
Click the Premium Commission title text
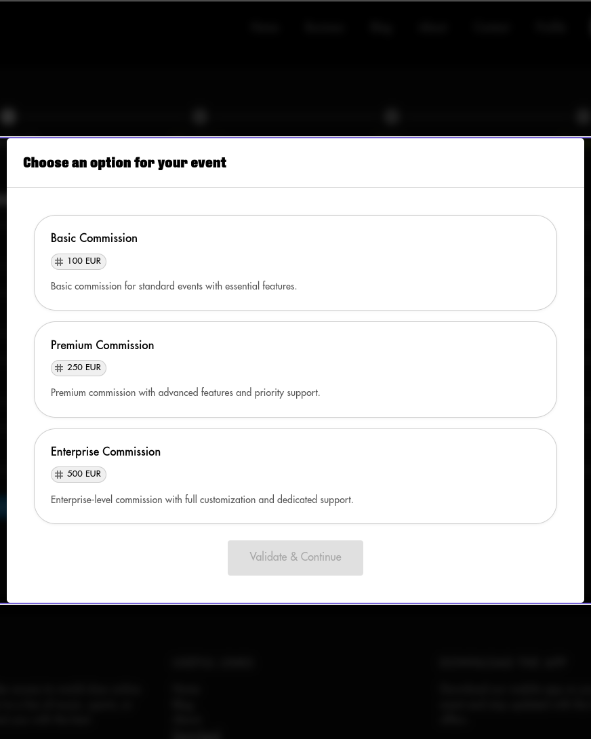click(x=102, y=346)
